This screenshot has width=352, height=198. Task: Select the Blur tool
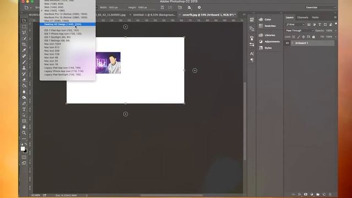(x=24, y=91)
